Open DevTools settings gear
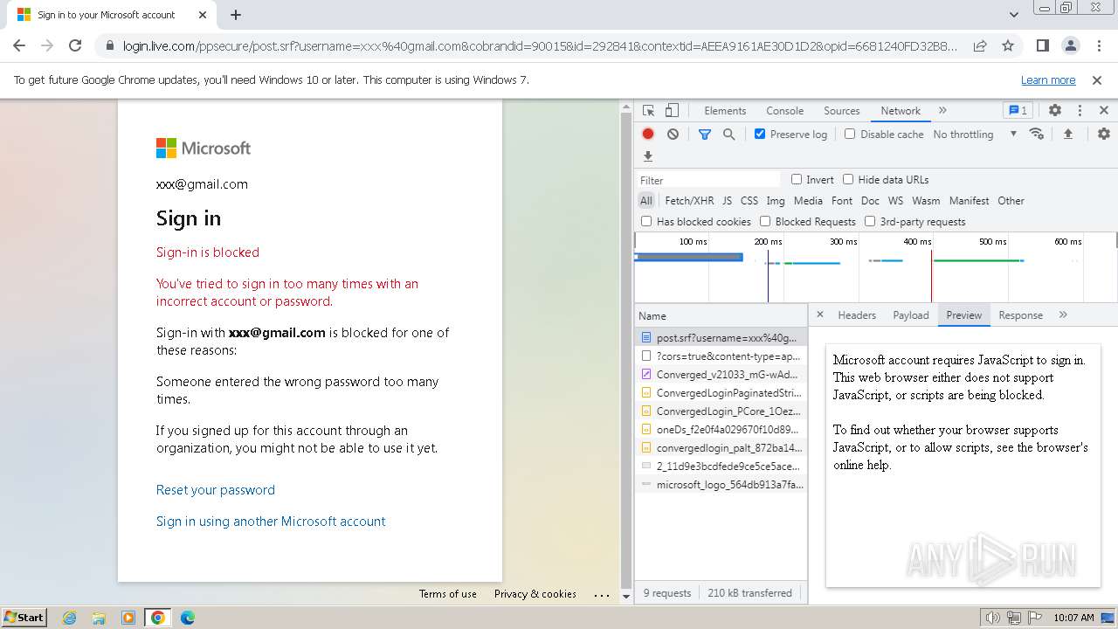The image size is (1118, 629). tap(1055, 111)
